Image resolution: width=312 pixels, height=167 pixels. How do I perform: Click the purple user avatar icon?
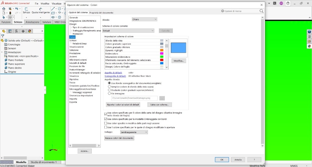(x=281, y=3)
